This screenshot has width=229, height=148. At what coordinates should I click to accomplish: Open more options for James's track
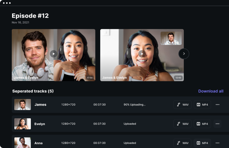(218, 105)
